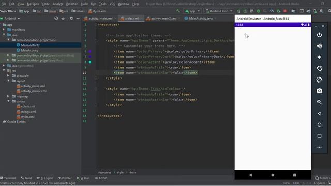Click the Run app toolbar icon

pyautogui.click(x=238, y=11)
